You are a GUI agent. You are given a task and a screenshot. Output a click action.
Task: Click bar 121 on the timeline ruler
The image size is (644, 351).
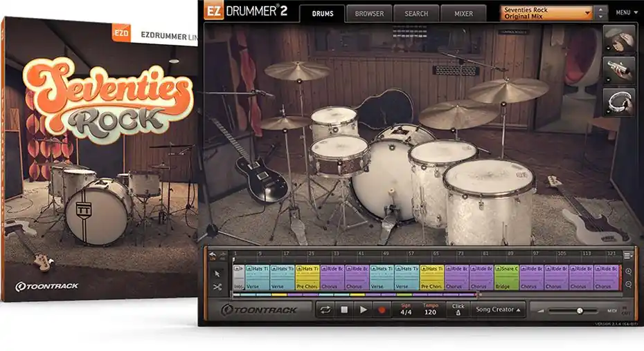pos(611,254)
